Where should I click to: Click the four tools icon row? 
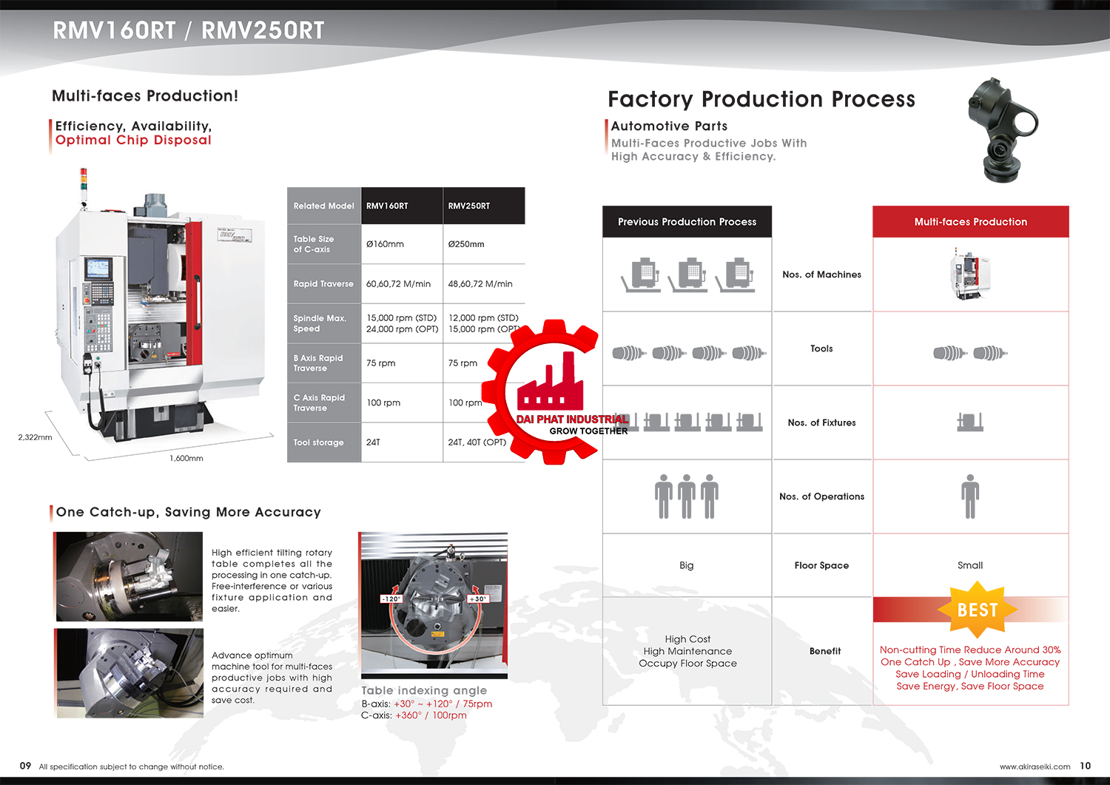[x=687, y=353]
